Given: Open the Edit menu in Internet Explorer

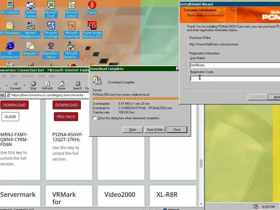Looking at the screenshot, I should [4, 76].
